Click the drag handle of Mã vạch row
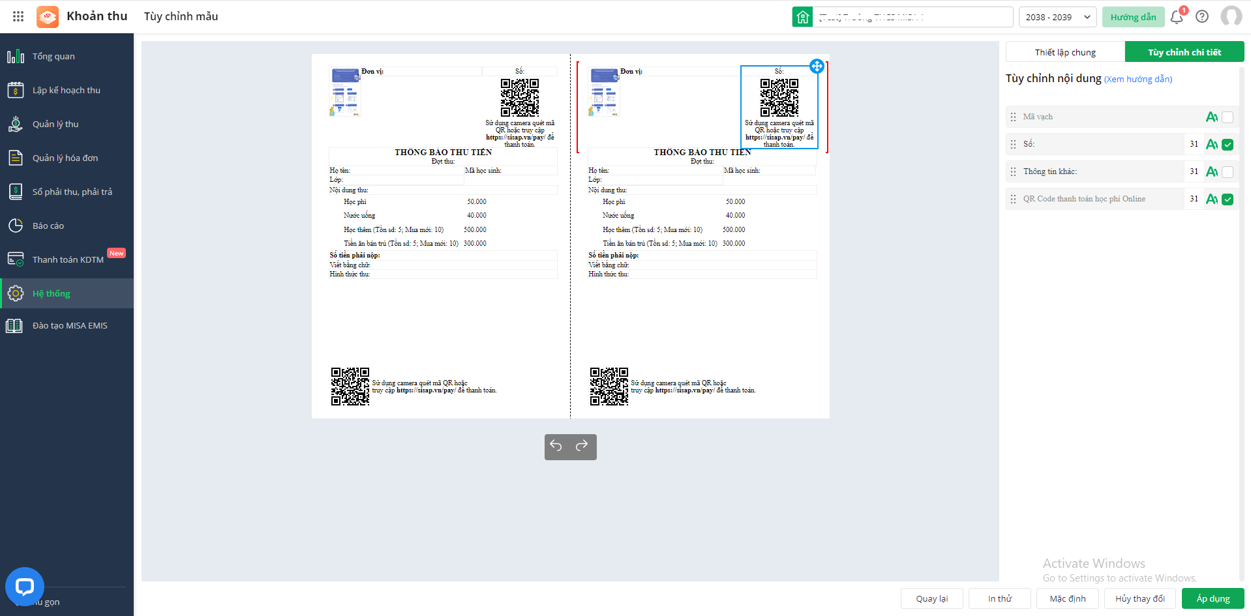1251x616 pixels. (x=1013, y=117)
